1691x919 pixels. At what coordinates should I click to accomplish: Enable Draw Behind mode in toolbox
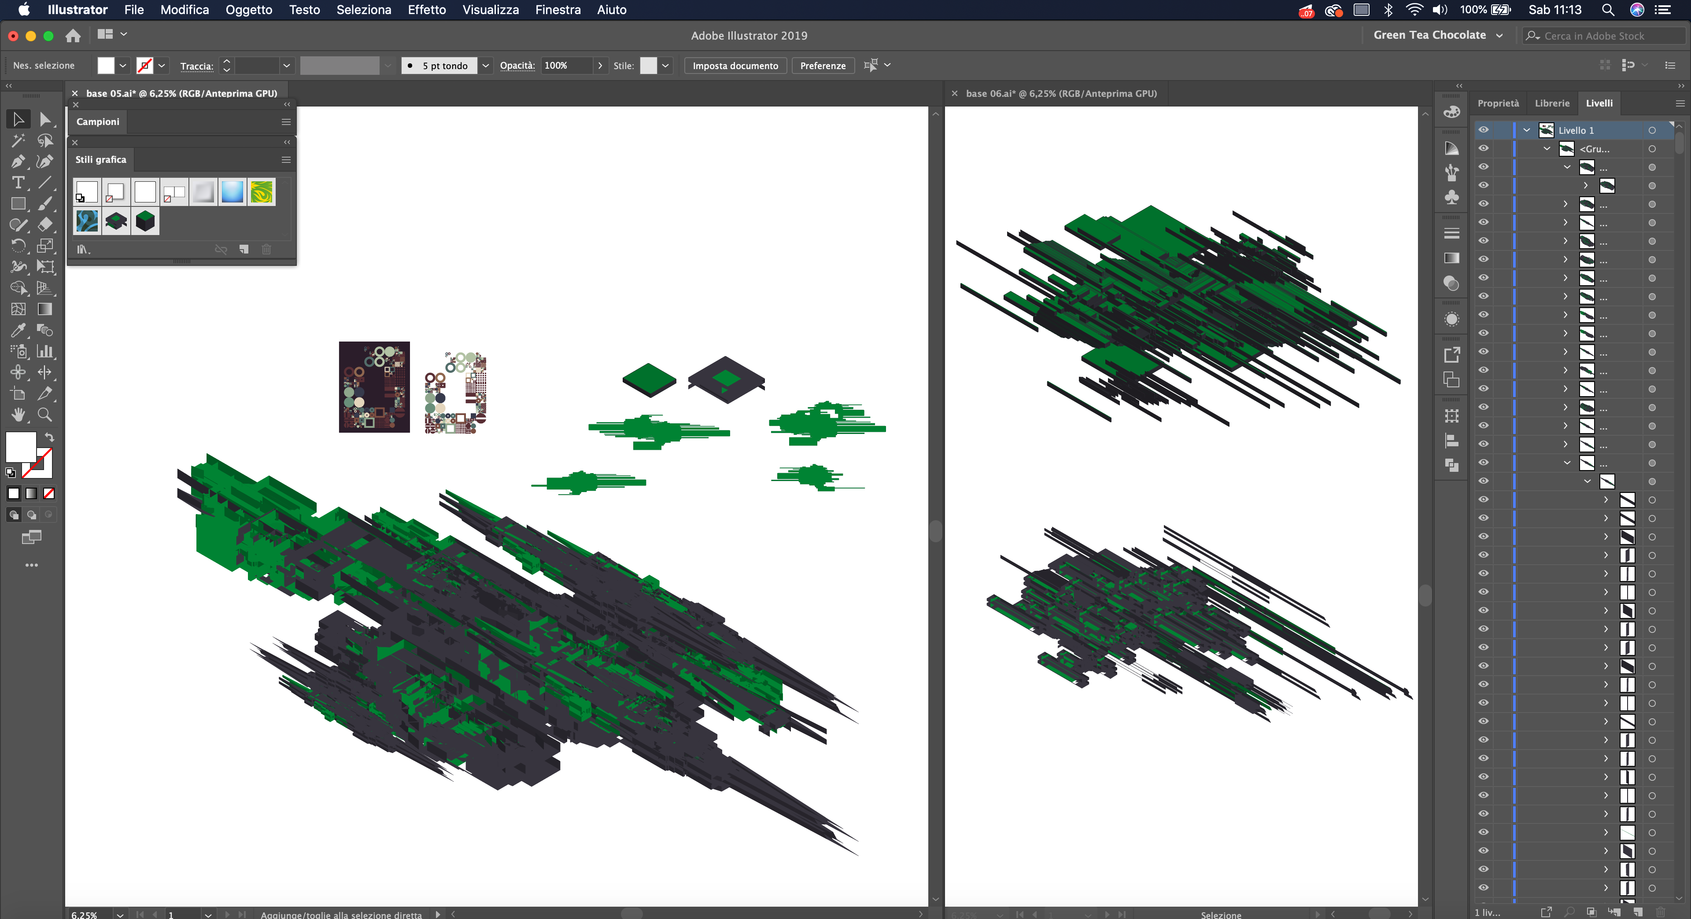tap(31, 515)
